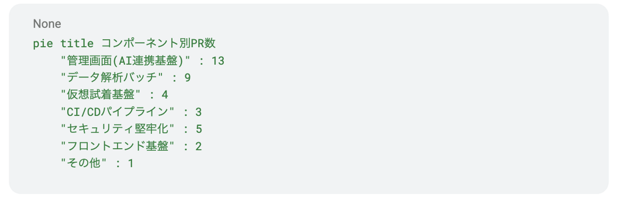Viewport: 623px width, 201px height.
Task: Click the value 1 on the last line
Action: (131, 163)
